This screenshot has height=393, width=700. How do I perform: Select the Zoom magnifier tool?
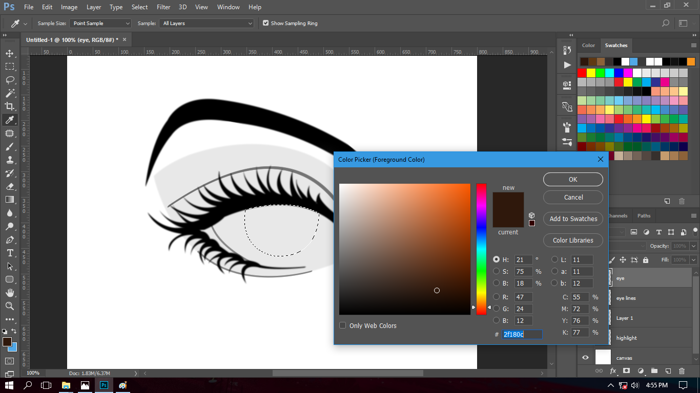click(x=10, y=306)
